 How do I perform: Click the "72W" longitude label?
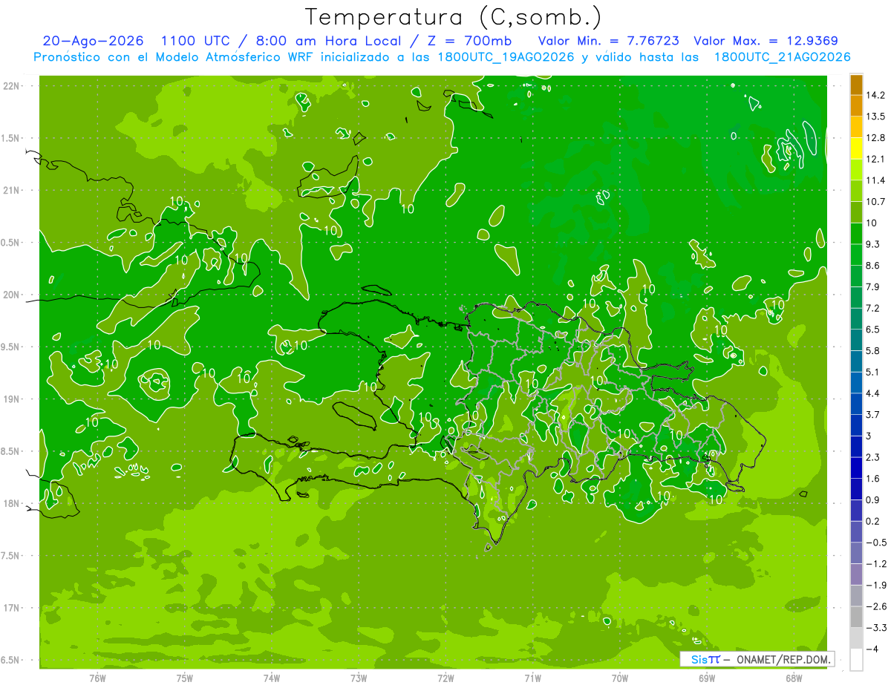(x=446, y=678)
